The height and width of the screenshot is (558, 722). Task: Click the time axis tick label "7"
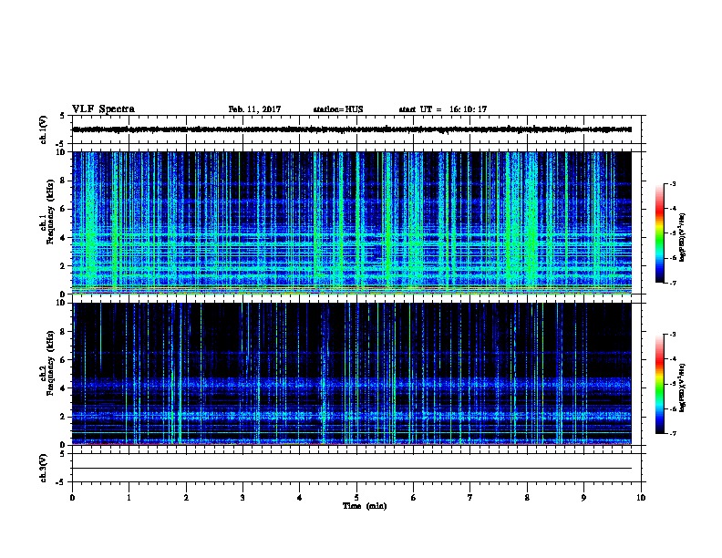(470, 498)
